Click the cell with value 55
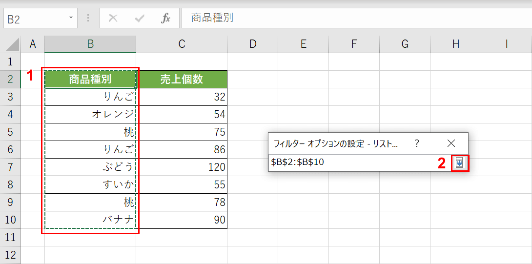Viewport: 532px width, 264px height. [x=182, y=185]
